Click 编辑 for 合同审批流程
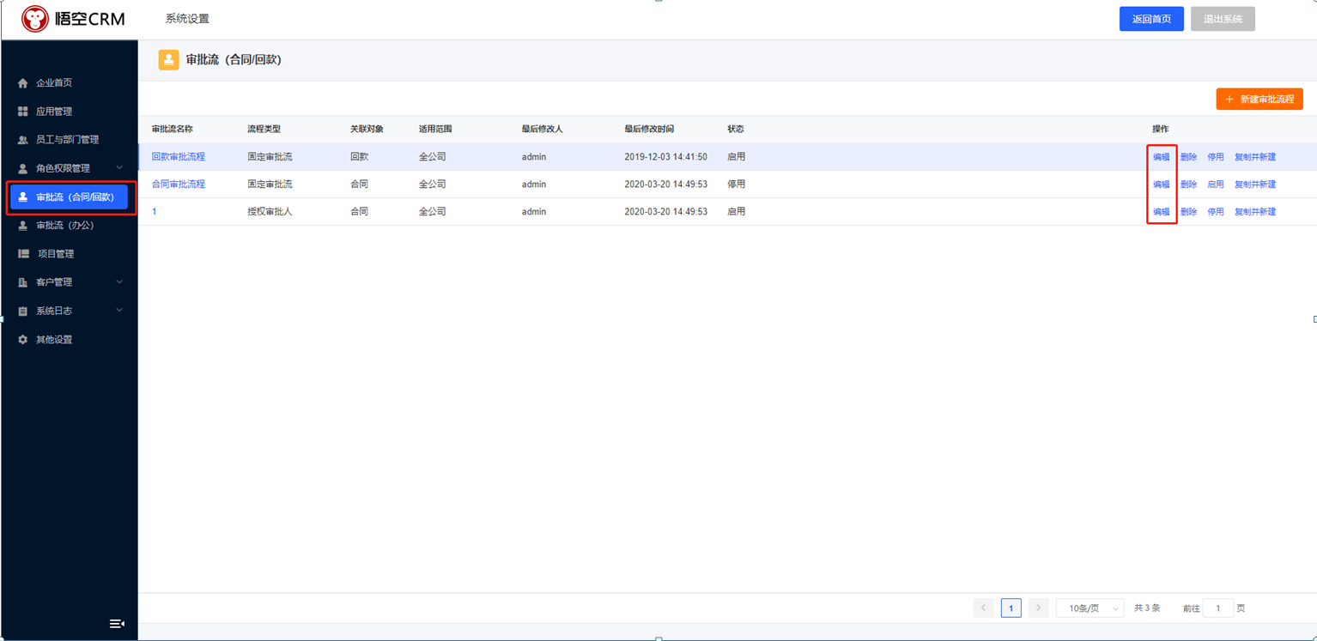The height and width of the screenshot is (641, 1317). [1162, 184]
